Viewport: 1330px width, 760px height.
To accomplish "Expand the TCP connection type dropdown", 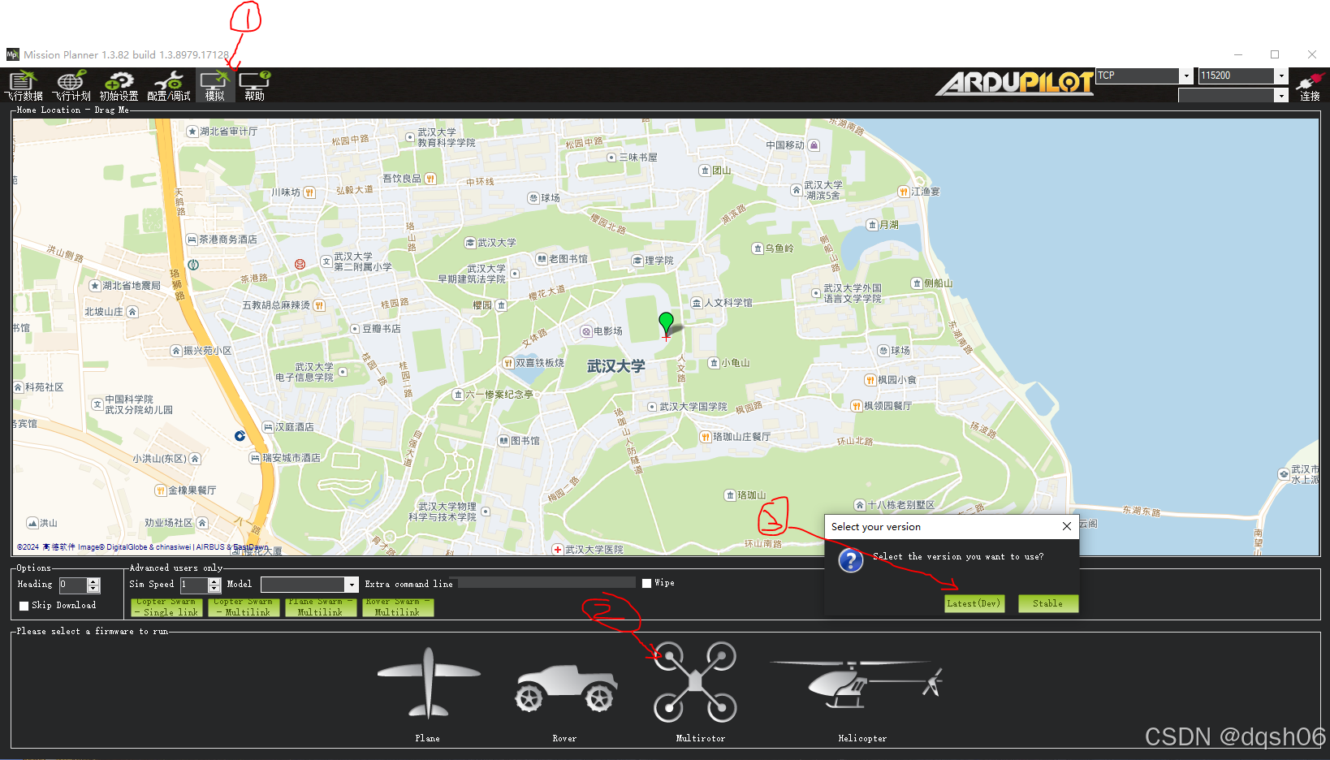I will point(1186,76).
